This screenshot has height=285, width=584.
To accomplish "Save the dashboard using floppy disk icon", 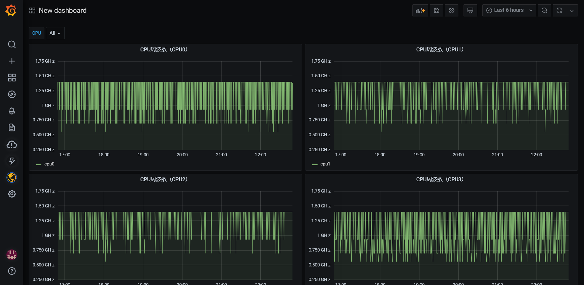I will 436,11.
